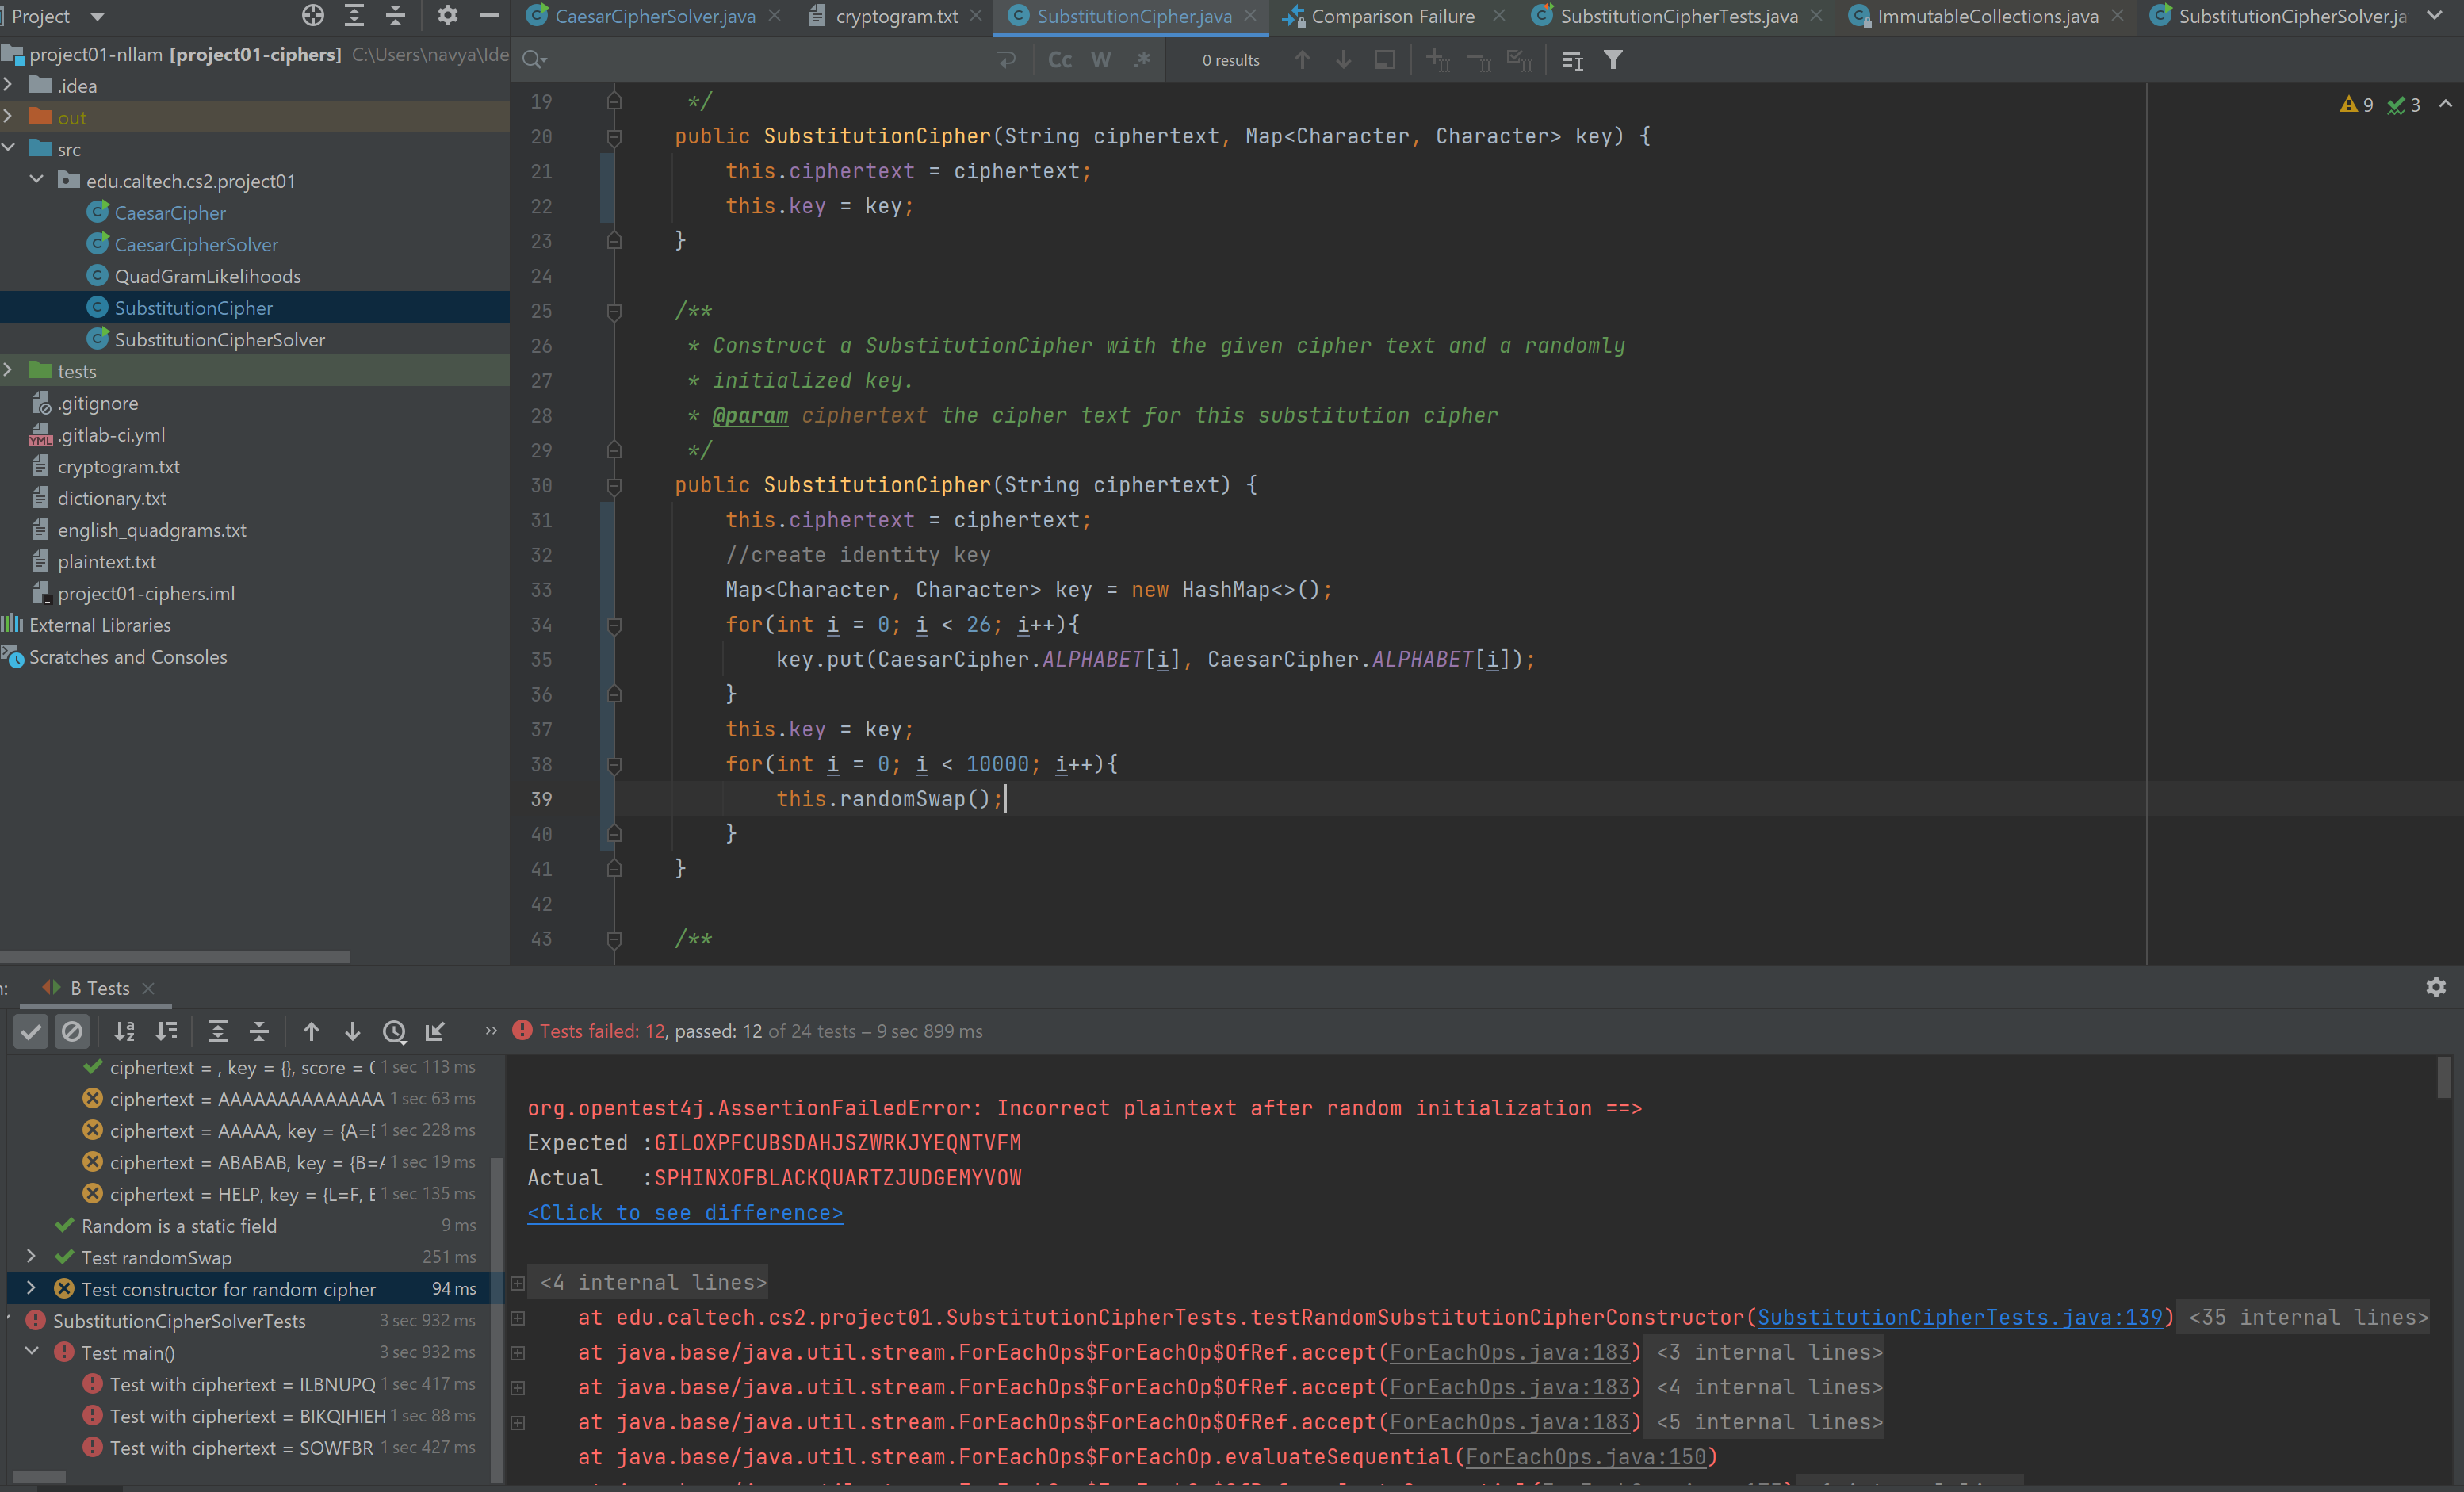Open test history clock icon
Image resolution: width=2464 pixels, height=1492 pixels.
tap(394, 1031)
